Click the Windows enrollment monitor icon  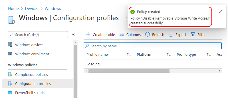pyautogui.click(x=10, y=54)
